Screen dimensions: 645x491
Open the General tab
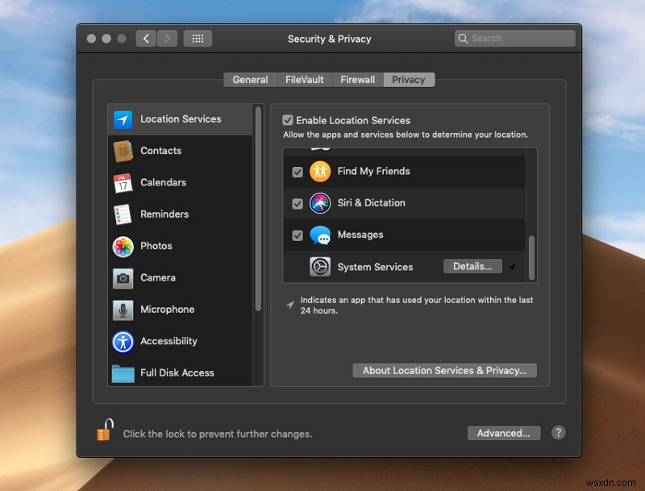(250, 79)
